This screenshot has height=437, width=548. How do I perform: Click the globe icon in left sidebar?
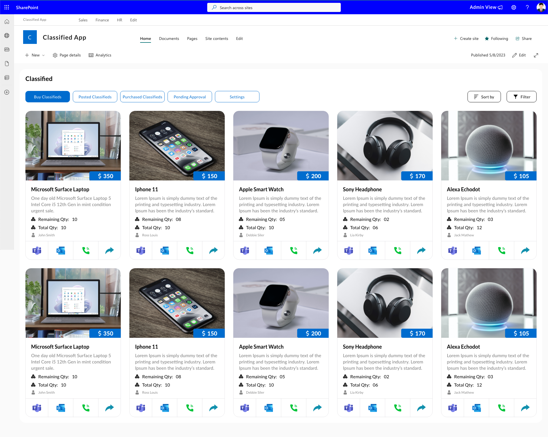(7, 36)
